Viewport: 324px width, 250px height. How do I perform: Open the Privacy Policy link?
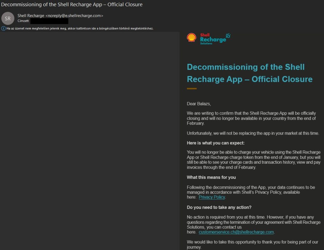pos(212,197)
